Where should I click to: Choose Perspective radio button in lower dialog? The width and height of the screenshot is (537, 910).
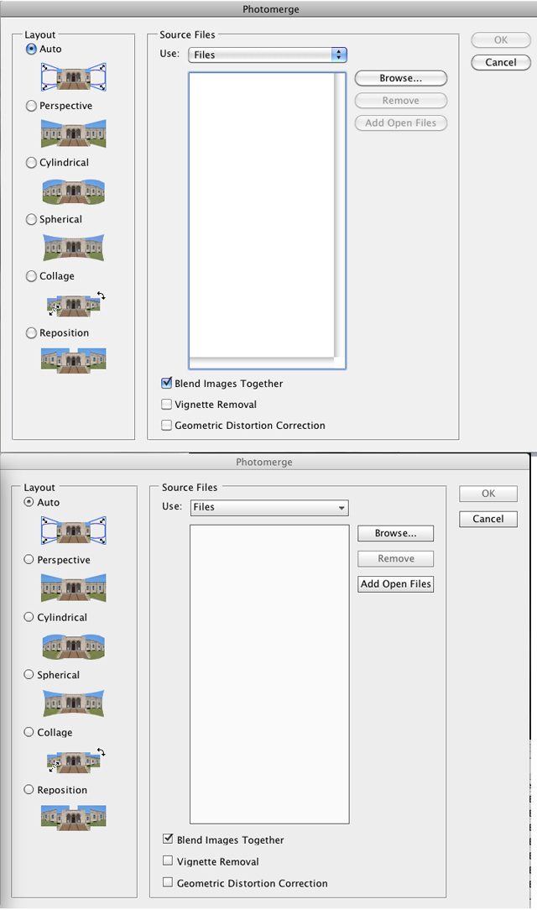29,559
